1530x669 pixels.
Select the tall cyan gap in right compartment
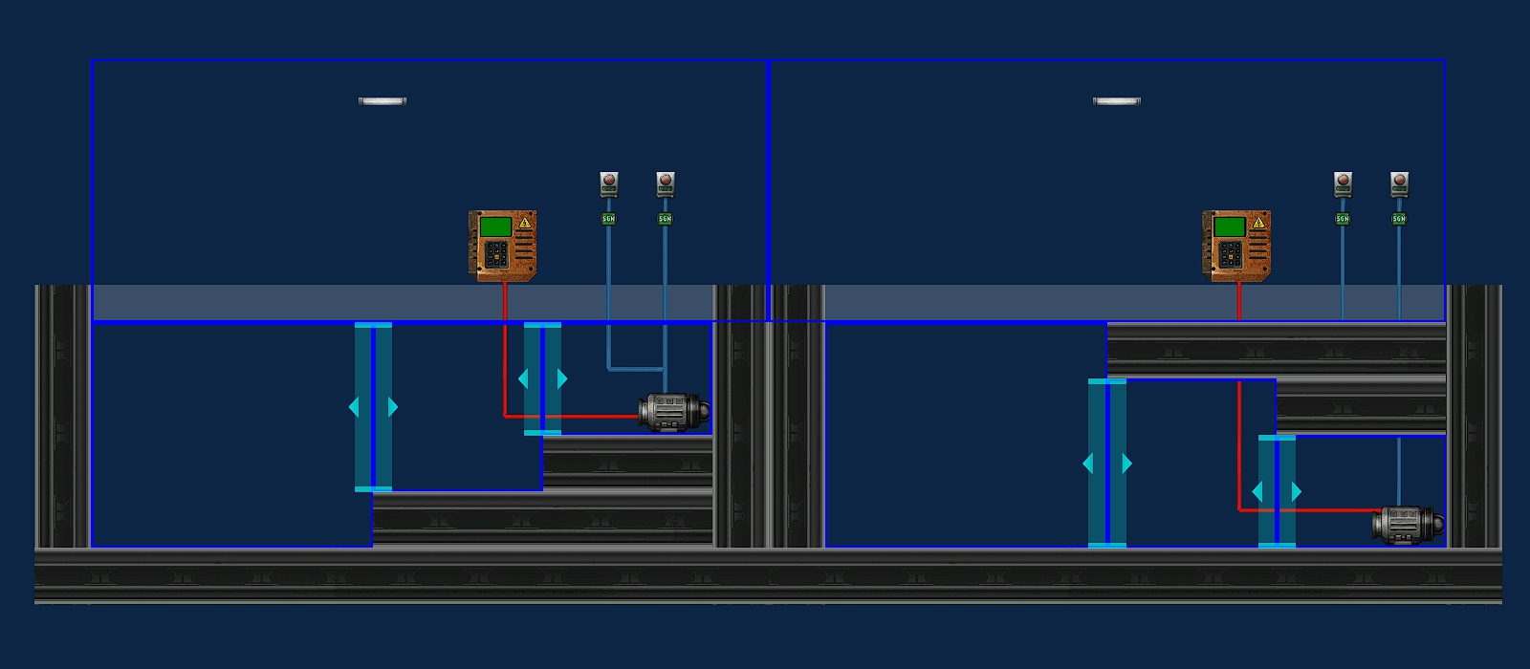coord(1107,464)
